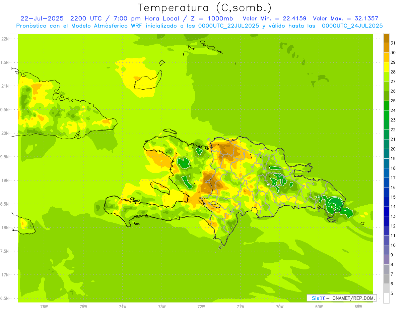Image resolution: width=402 pixels, height=311 pixels.
Task: Click the '22N' latitude axis label
Action: [x=5, y=39]
